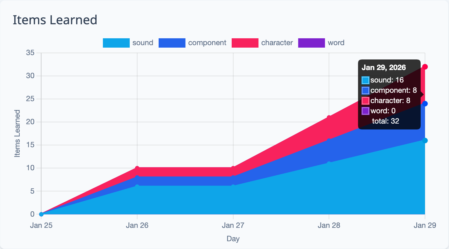This screenshot has height=249, width=449.
Task: Select the component data point on Jan 28
Action: tap(329, 140)
